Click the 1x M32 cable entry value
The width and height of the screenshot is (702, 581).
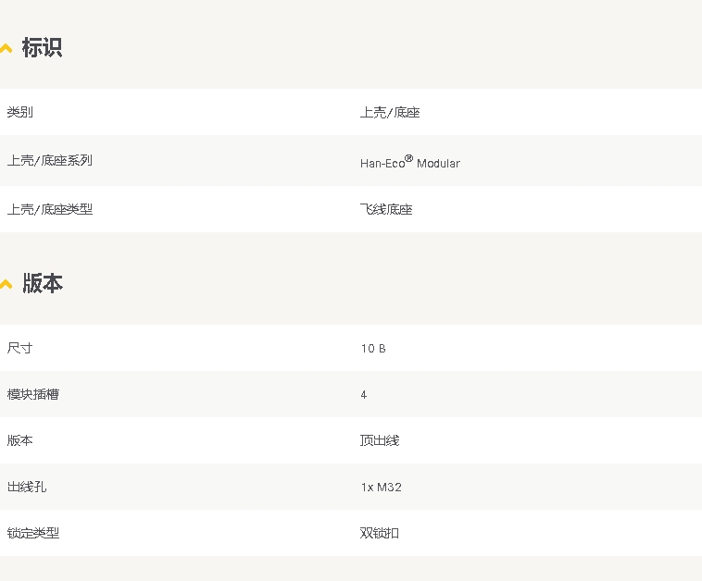click(381, 487)
